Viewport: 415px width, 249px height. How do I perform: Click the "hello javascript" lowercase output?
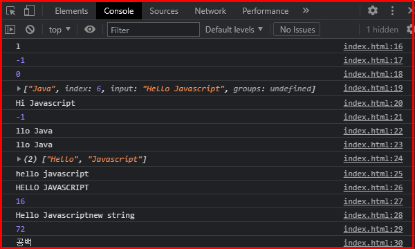pos(52,174)
